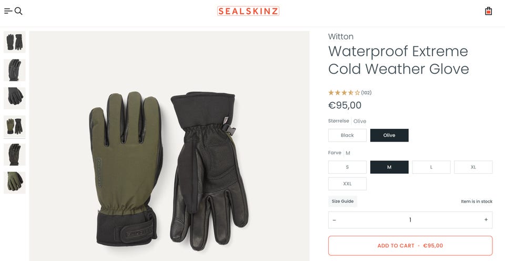This screenshot has height=261, width=505.
Task: Click the quantity input field
Action: point(410,220)
